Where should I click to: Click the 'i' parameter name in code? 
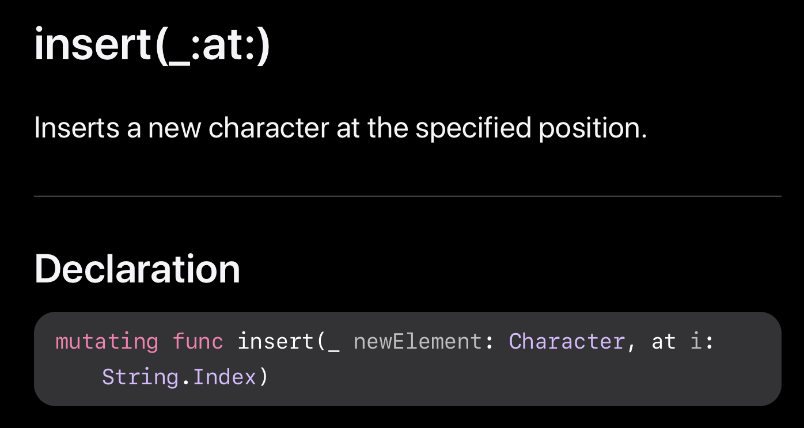[696, 342]
